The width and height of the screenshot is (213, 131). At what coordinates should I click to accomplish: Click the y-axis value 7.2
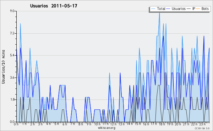[12, 33]
